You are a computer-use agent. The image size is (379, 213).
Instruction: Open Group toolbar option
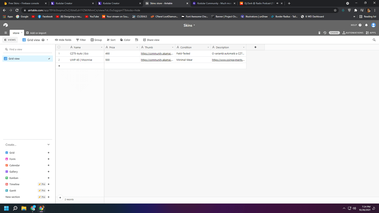tap(96, 40)
